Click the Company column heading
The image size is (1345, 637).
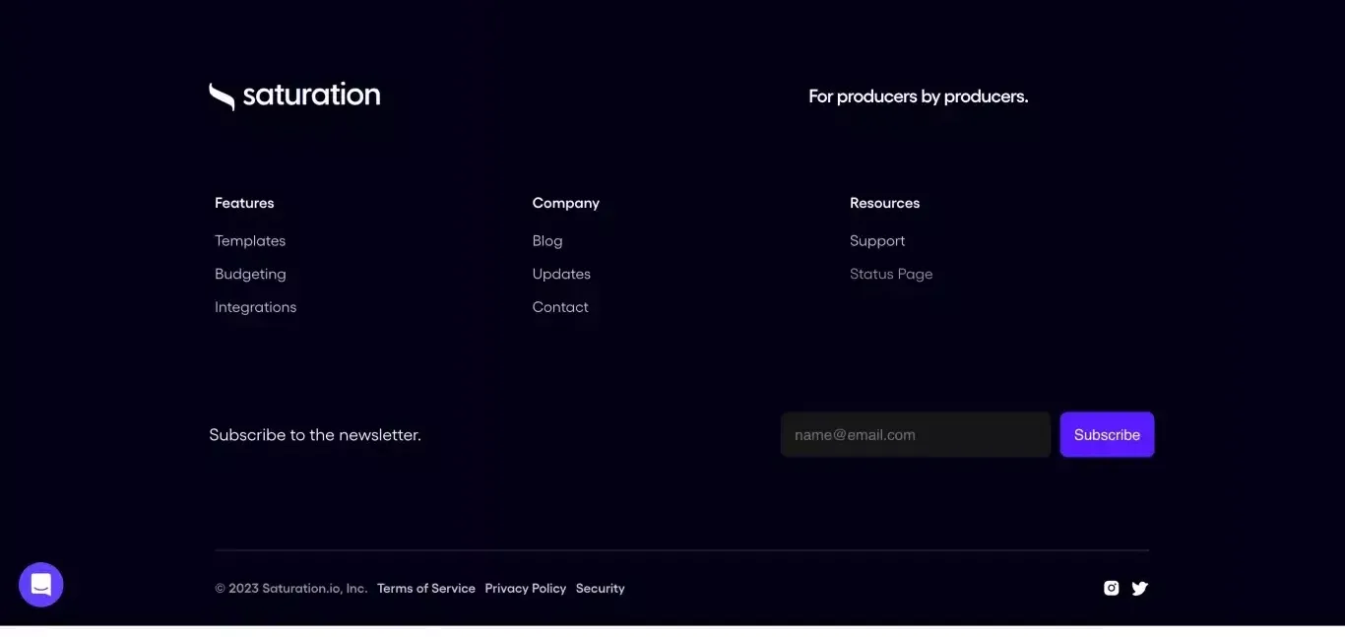[566, 203]
